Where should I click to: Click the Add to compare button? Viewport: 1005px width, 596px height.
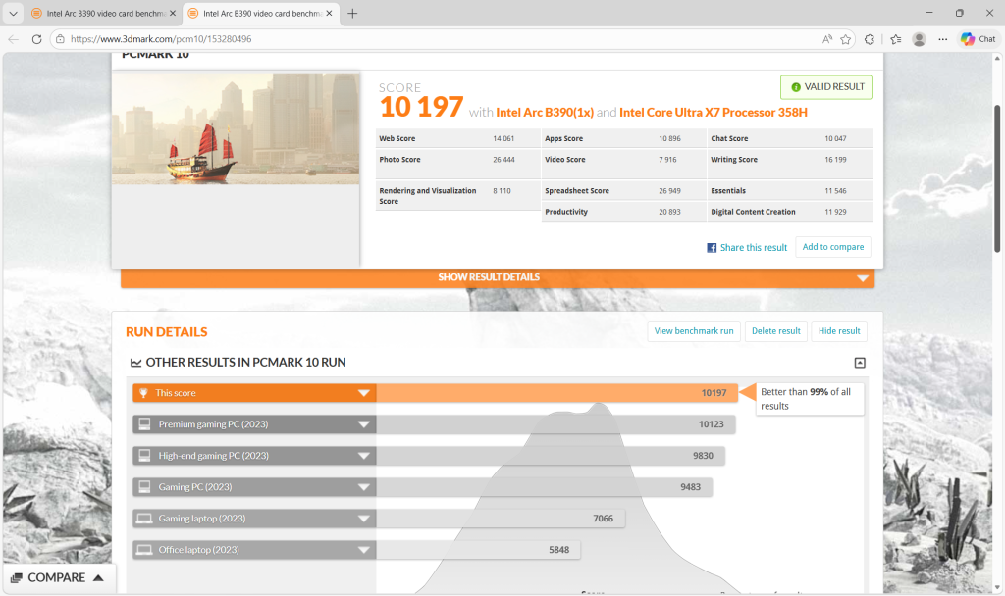tap(833, 247)
